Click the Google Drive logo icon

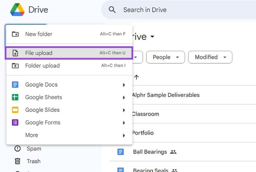point(17,10)
